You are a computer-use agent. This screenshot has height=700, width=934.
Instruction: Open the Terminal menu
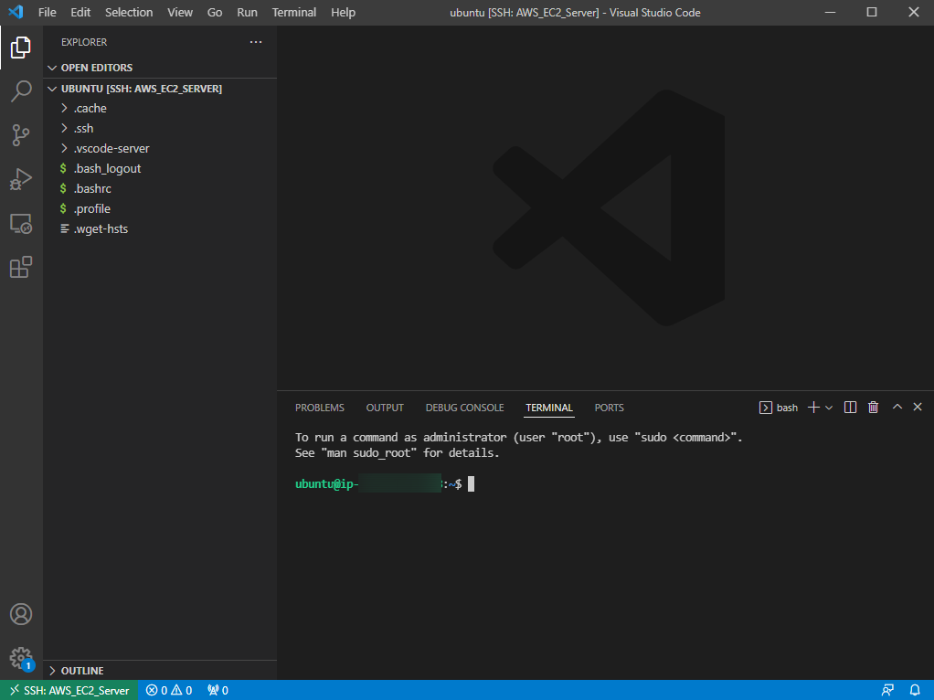click(x=294, y=12)
